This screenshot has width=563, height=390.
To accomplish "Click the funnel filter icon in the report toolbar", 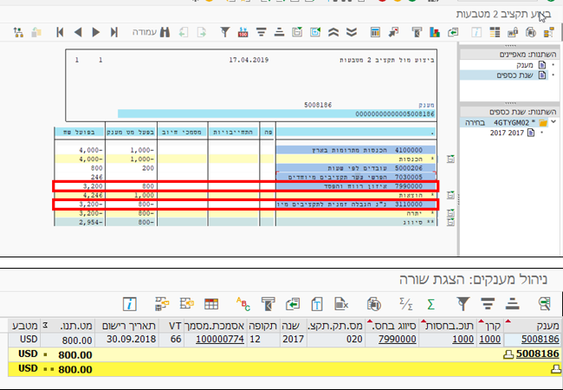I will tap(225, 32).
